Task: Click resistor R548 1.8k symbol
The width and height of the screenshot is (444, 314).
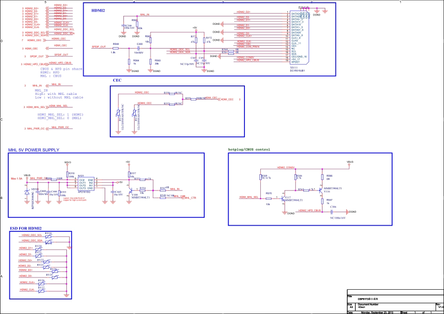Action: pos(115,47)
